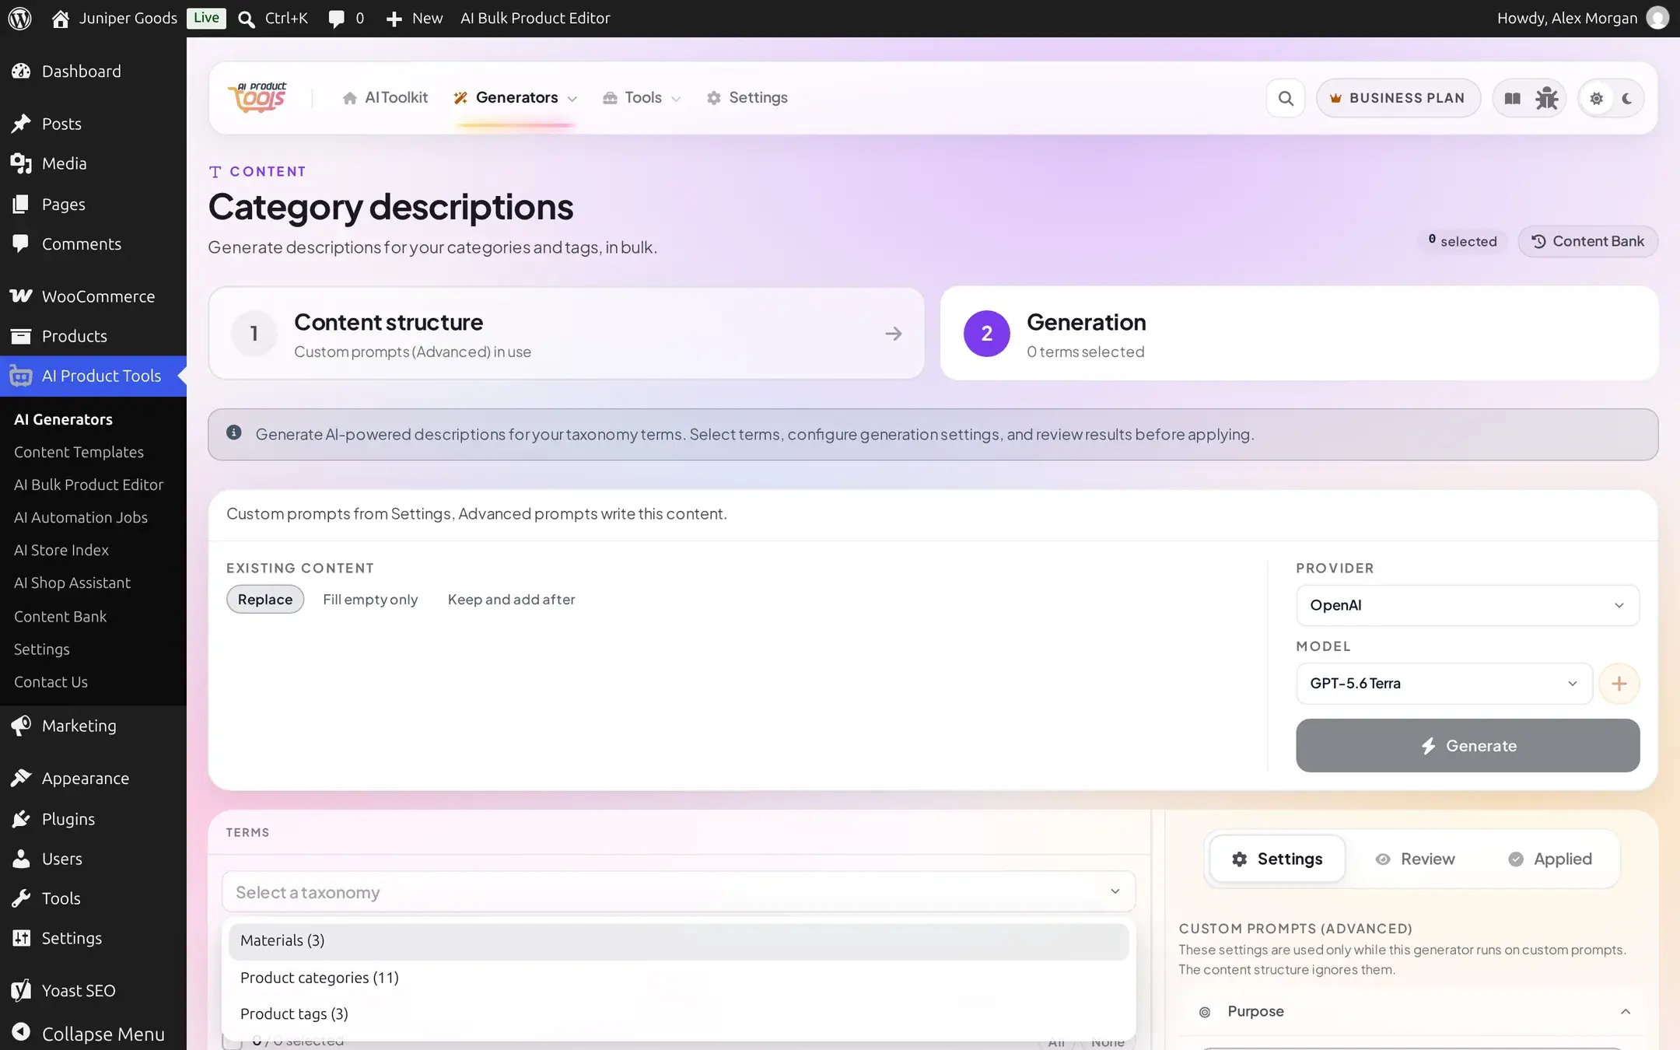
Task: Choose Product tags (3) option
Action: (678, 1013)
